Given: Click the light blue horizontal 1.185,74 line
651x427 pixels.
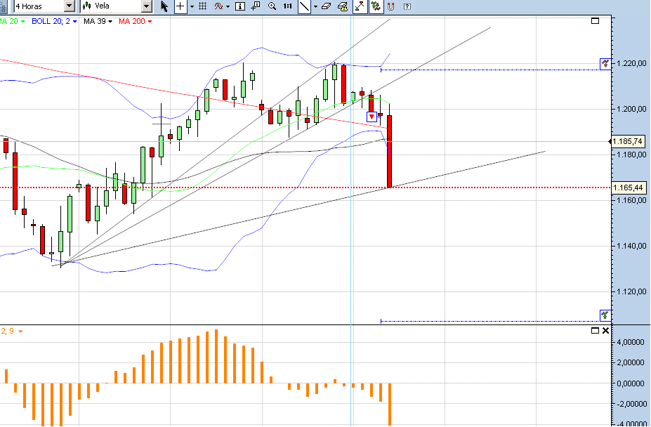Looking at the screenshot, I should pos(305,142).
